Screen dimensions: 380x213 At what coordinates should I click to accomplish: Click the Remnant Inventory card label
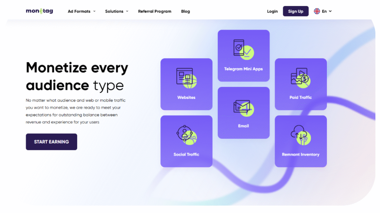(x=301, y=154)
